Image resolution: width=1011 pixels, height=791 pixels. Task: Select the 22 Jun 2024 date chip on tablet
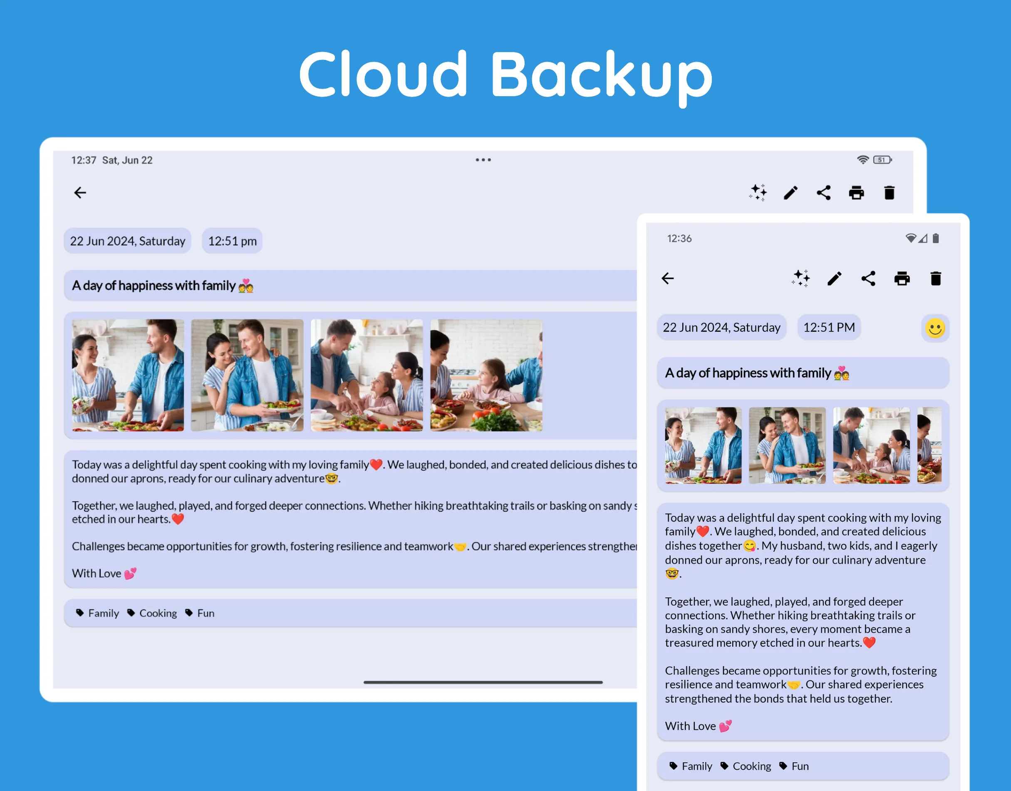[x=127, y=241]
